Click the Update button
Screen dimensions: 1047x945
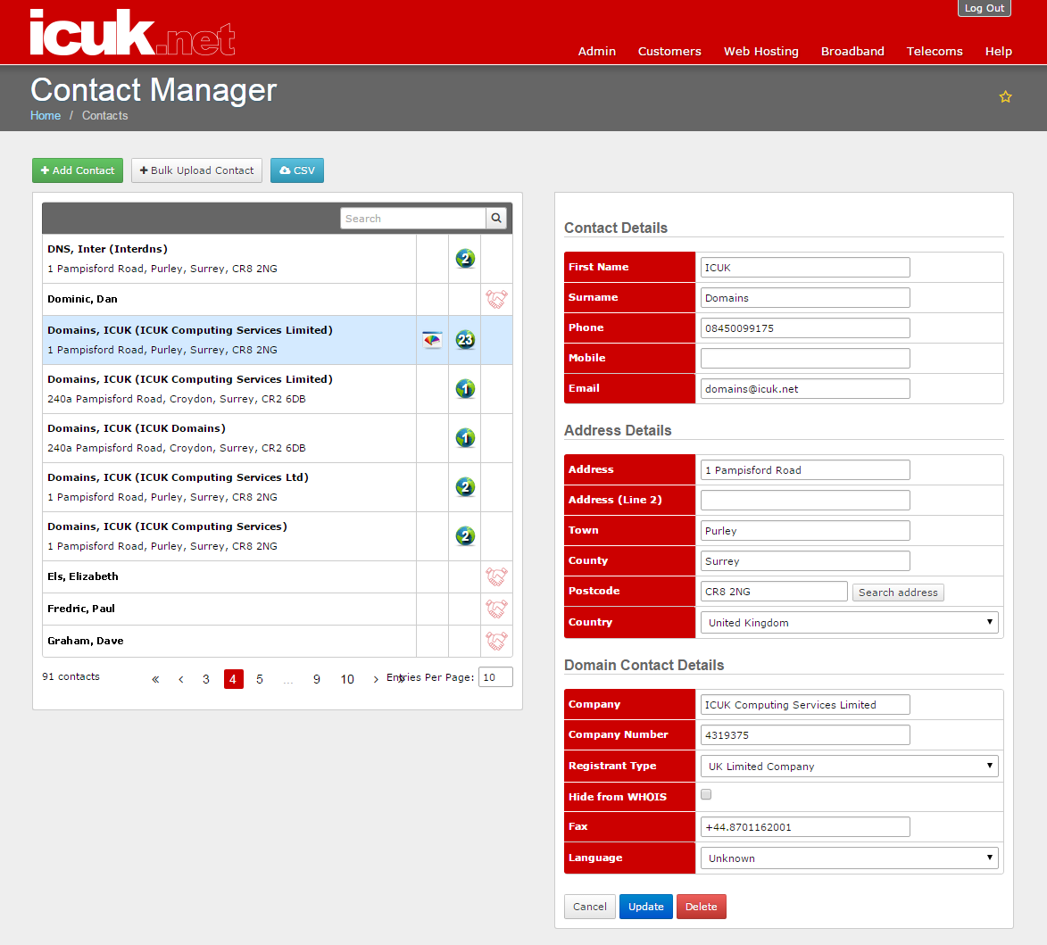pos(645,907)
